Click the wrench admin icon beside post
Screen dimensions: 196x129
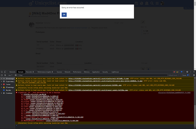(143, 22)
